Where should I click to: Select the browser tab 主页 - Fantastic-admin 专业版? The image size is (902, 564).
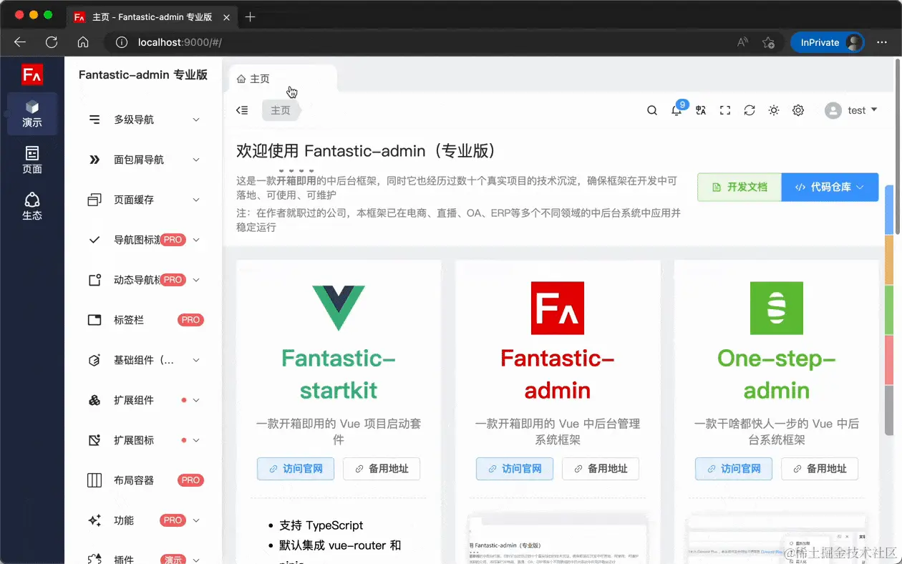pos(152,17)
